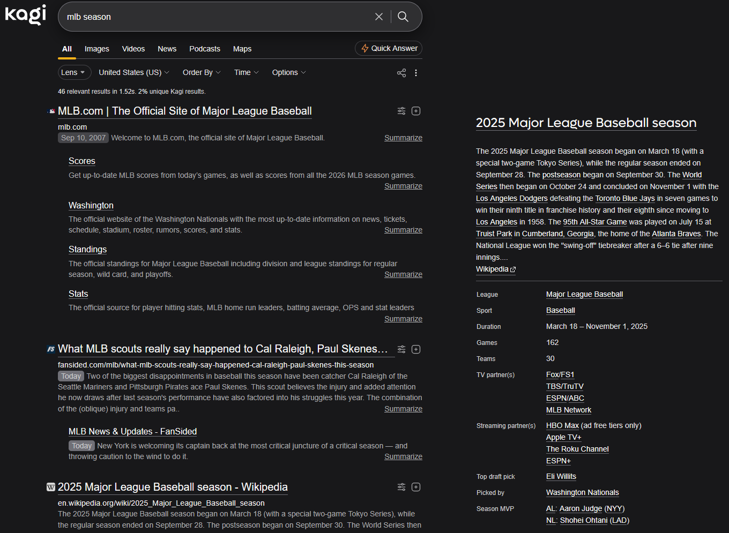Click plus icon beside Wikipedia result
The width and height of the screenshot is (729, 533).
coord(416,487)
